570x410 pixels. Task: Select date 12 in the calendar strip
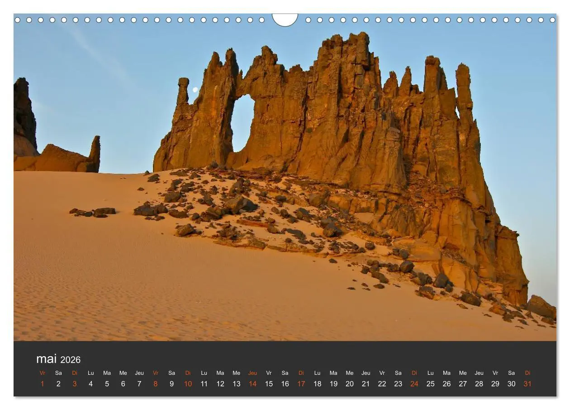pos(220,384)
